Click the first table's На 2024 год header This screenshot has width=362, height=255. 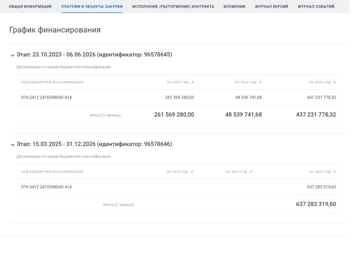point(248,82)
